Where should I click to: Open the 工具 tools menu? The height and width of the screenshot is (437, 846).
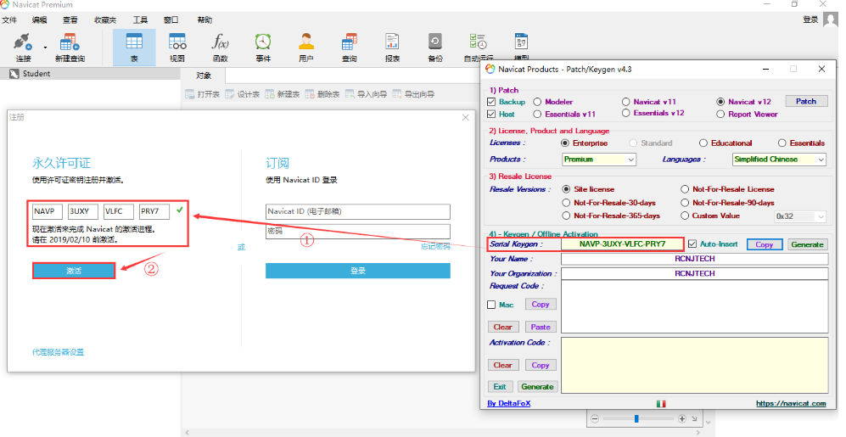coord(140,20)
